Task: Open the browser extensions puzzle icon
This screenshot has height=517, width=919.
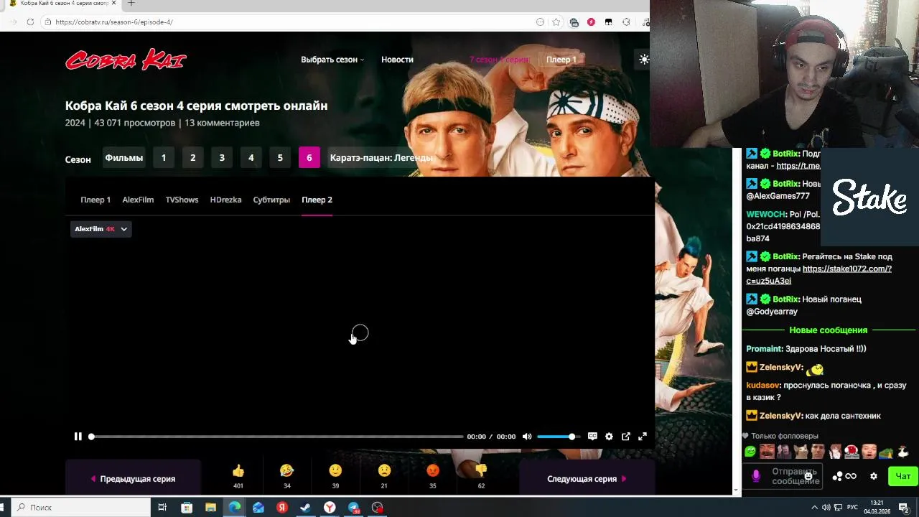Action: tap(626, 22)
